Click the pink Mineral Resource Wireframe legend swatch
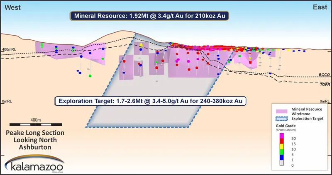332x175 pixels. [282, 111]
